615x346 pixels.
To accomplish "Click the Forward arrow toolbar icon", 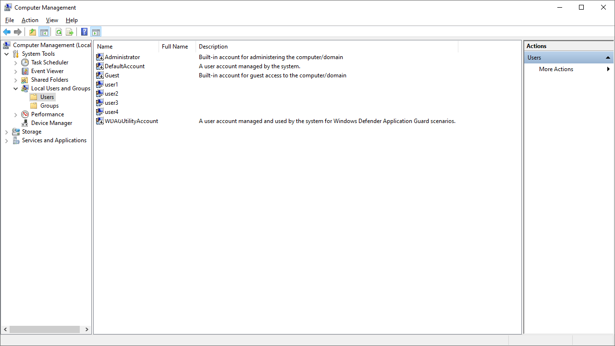I will (x=18, y=32).
